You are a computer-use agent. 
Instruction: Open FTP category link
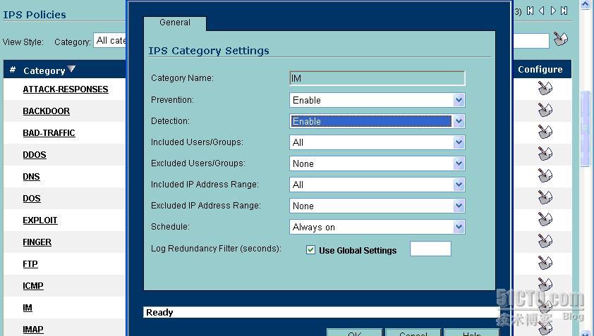30,264
